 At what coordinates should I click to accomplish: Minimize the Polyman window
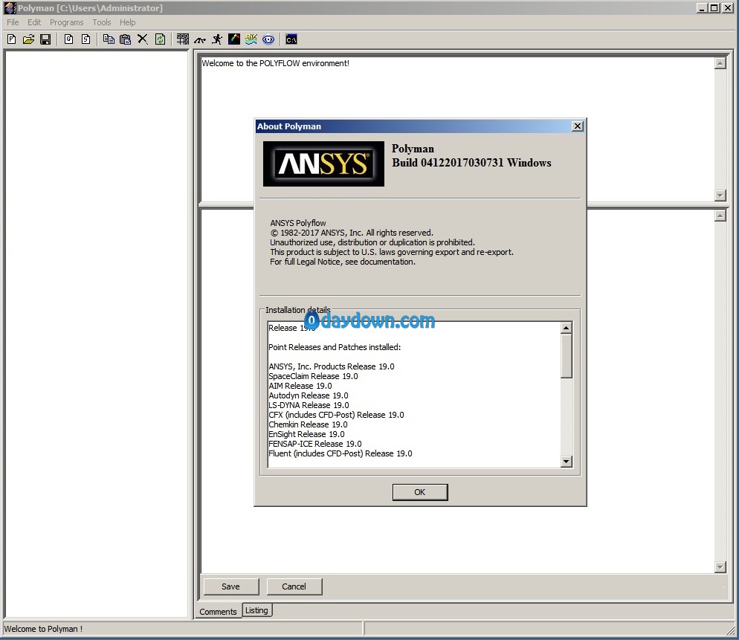(702, 8)
